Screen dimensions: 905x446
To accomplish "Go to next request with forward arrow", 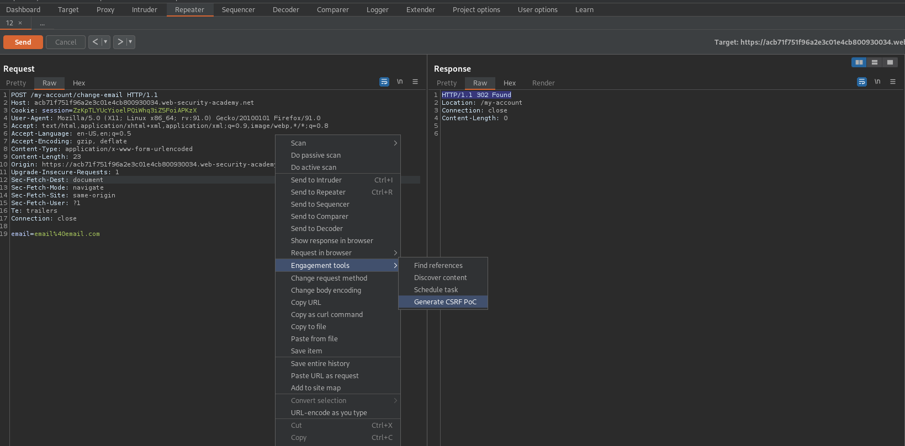I will pos(120,42).
